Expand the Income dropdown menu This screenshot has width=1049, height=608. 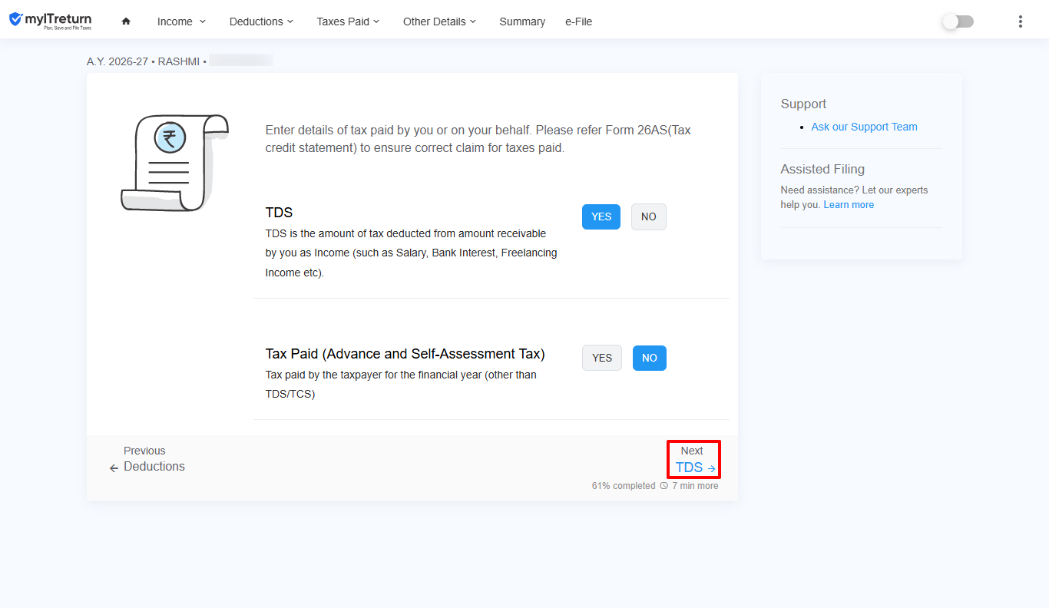pos(181,21)
